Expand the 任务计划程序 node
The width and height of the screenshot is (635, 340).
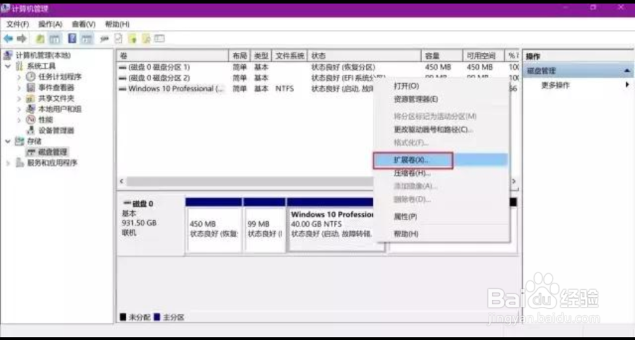[x=19, y=77]
